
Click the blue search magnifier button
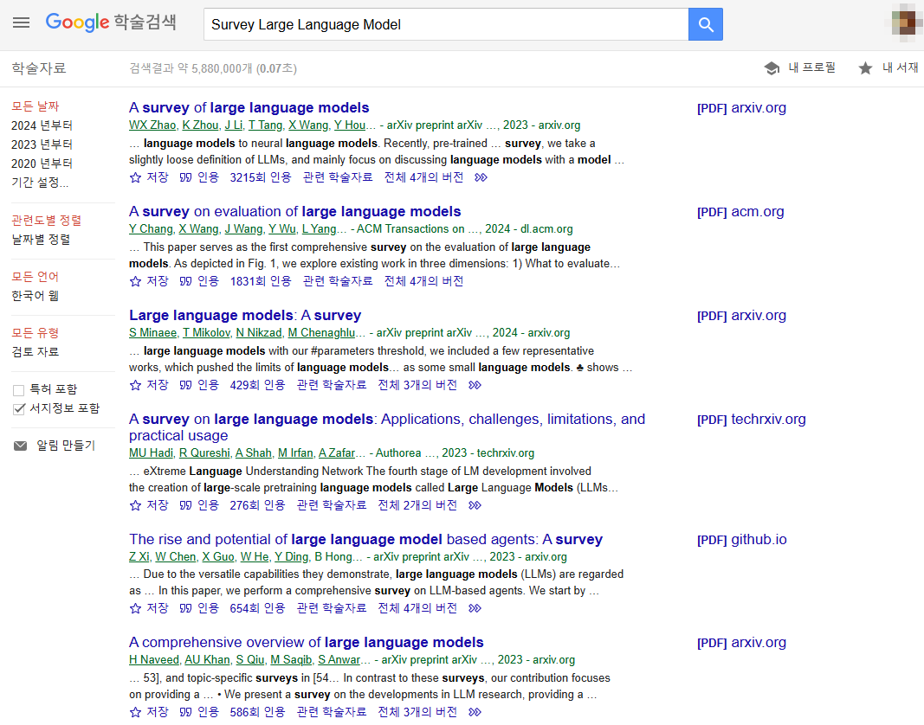pyautogui.click(x=706, y=24)
